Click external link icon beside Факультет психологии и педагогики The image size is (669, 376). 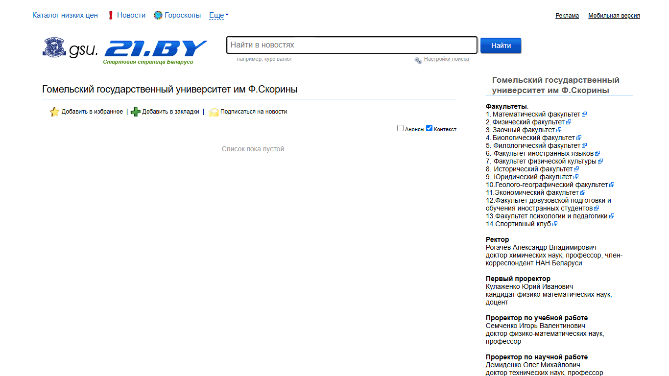[612, 216]
